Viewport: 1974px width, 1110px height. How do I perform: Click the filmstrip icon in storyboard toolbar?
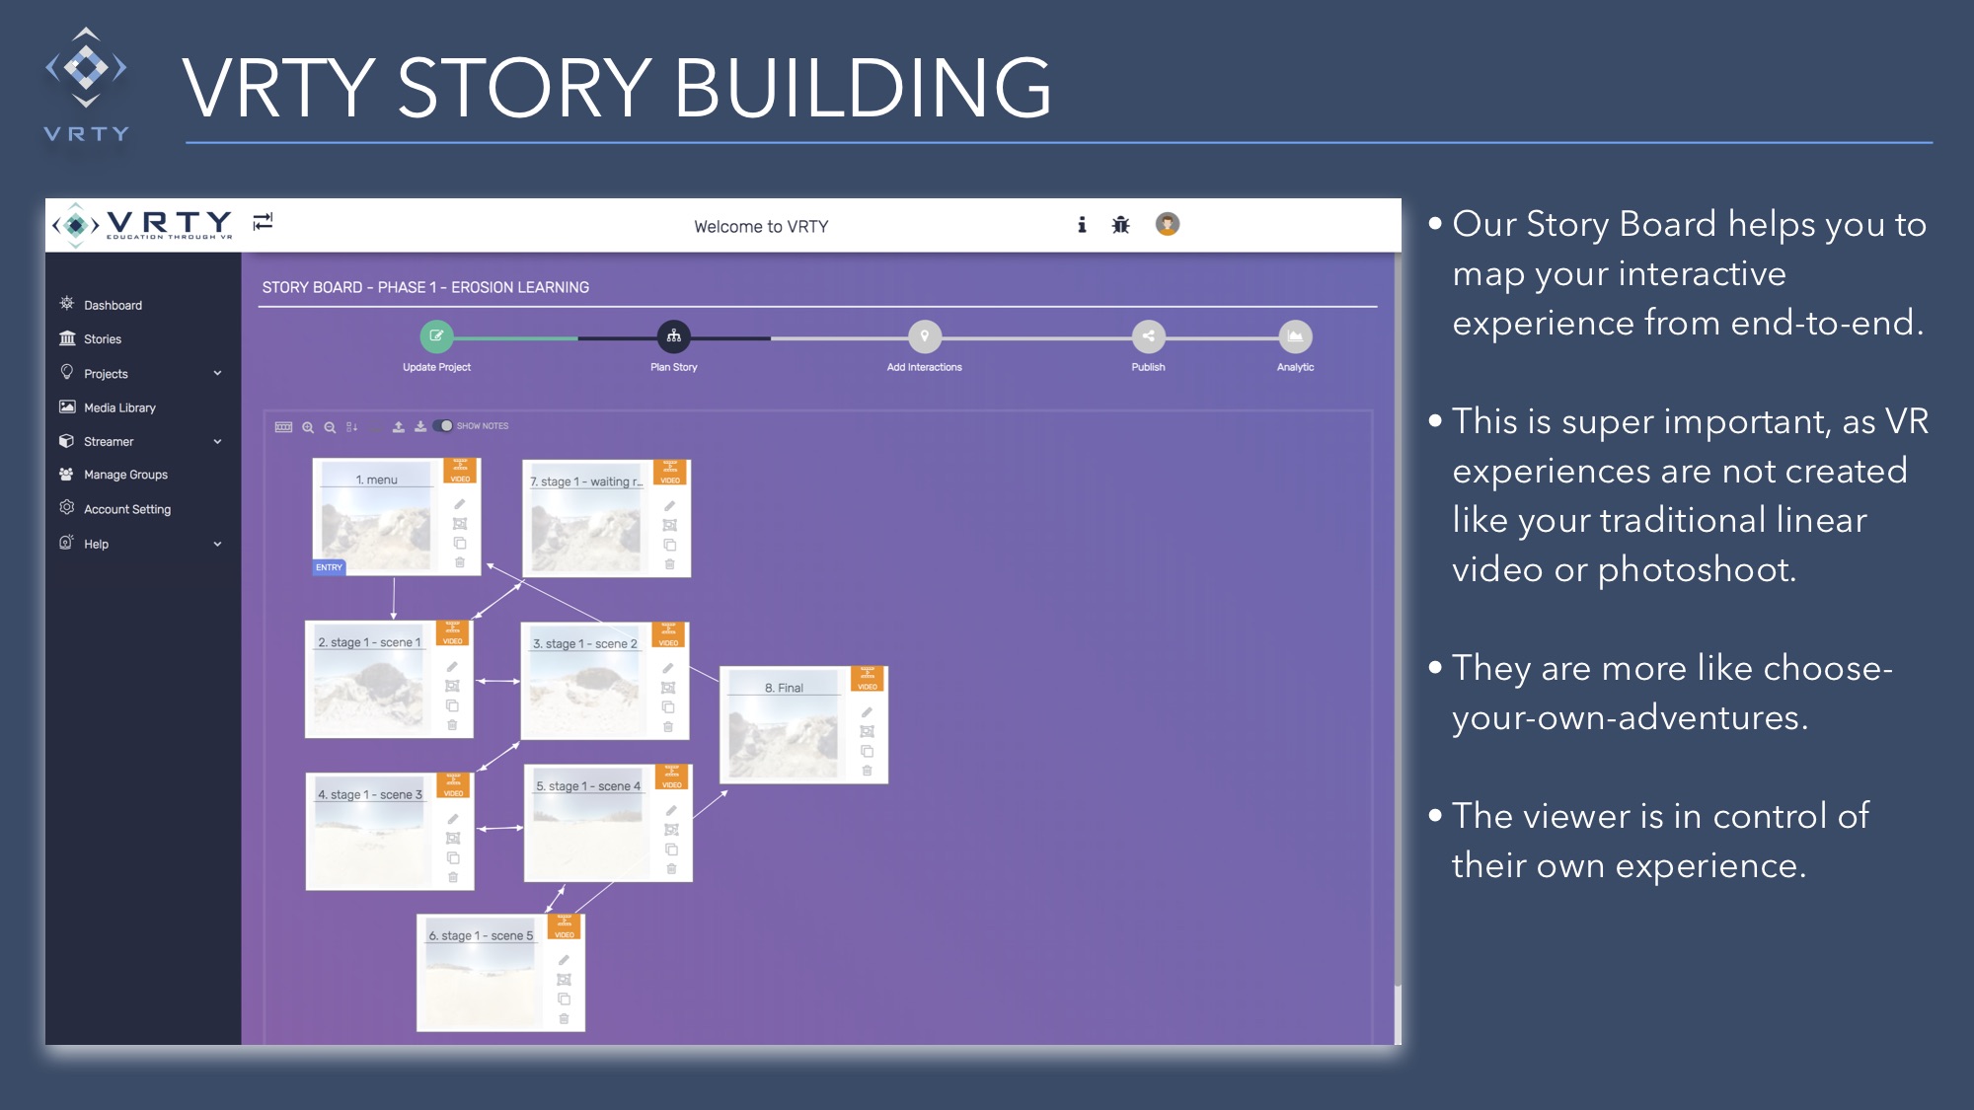pos(283,426)
